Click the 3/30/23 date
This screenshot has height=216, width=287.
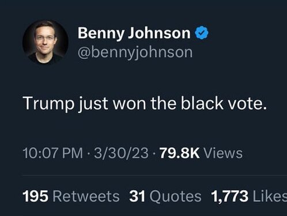point(121,153)
